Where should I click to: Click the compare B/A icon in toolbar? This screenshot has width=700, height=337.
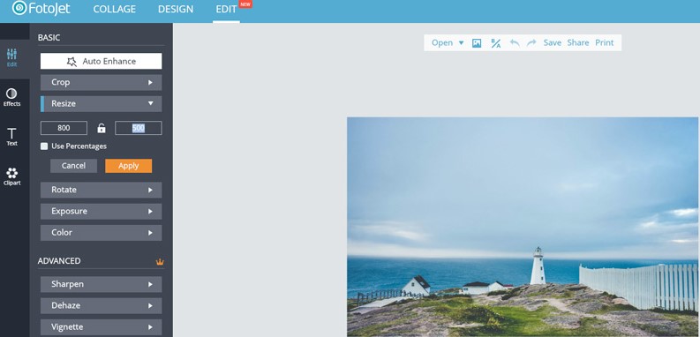(495, 43)
